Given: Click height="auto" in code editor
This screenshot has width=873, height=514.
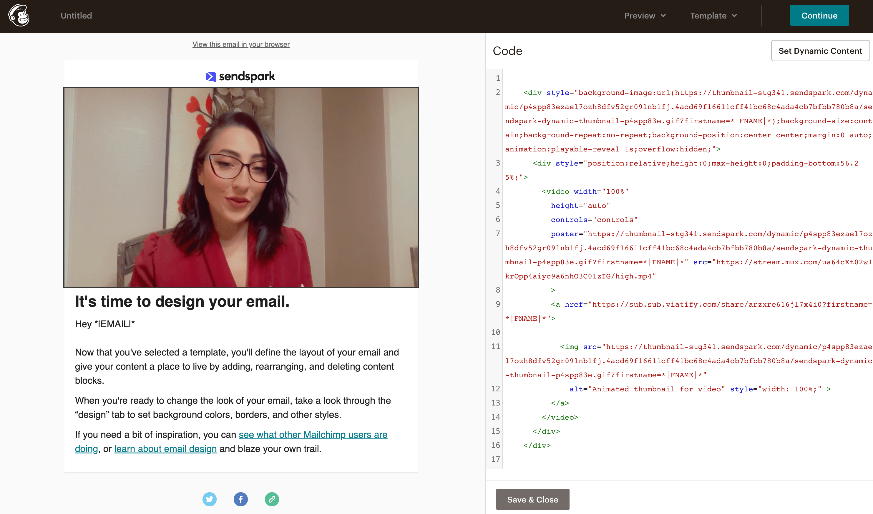Looking at the screenshot, I should (580, 206).
